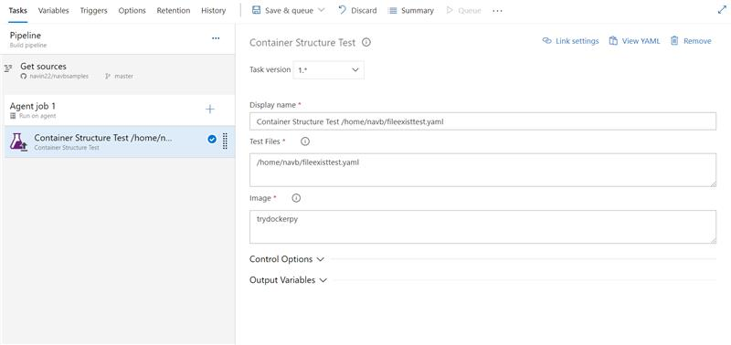Click the purple flask task icon
Screen dimensions: 731x345
click(18, 142)
